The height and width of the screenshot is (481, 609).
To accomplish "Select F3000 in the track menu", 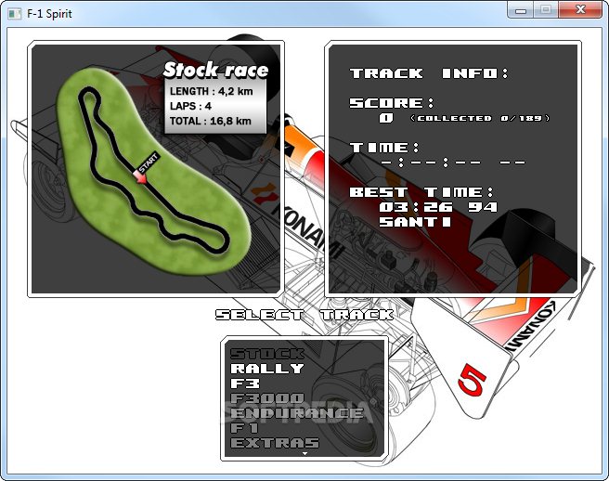I will (x=267, y=398).
